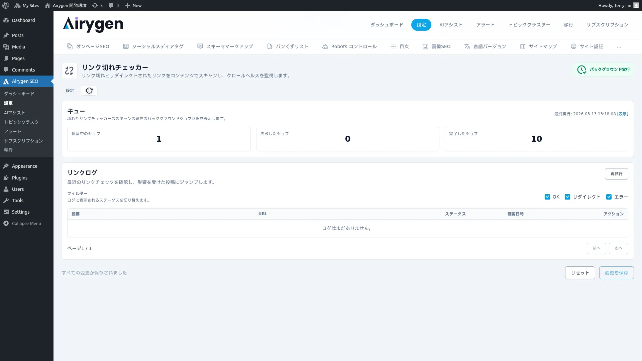This screenshot has width=642, height=361.
Task: Open the Airygen 開発環境 site menu
Action: [66, 5]
